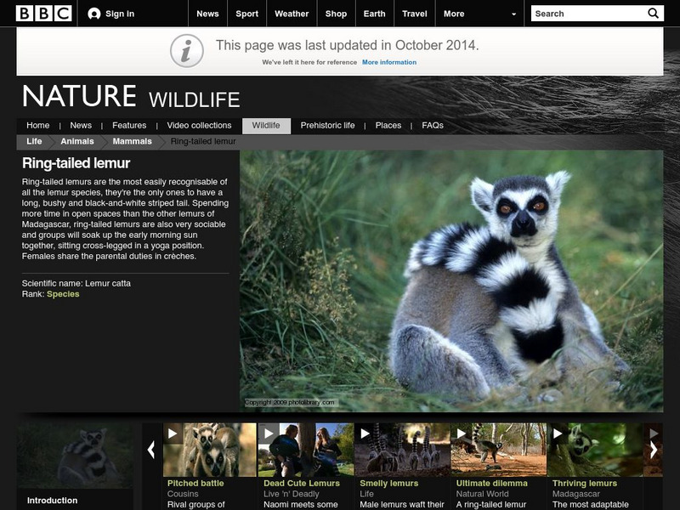Click the Madagascar programme name
This screenshot has width=680, height=510.
[576, 494]
